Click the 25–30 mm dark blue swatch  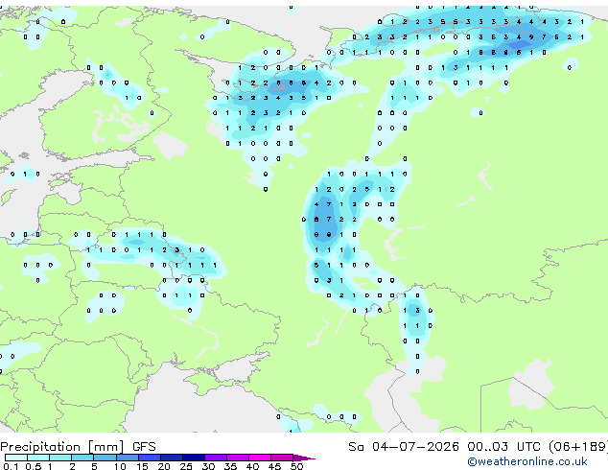(x=194, y=458)
